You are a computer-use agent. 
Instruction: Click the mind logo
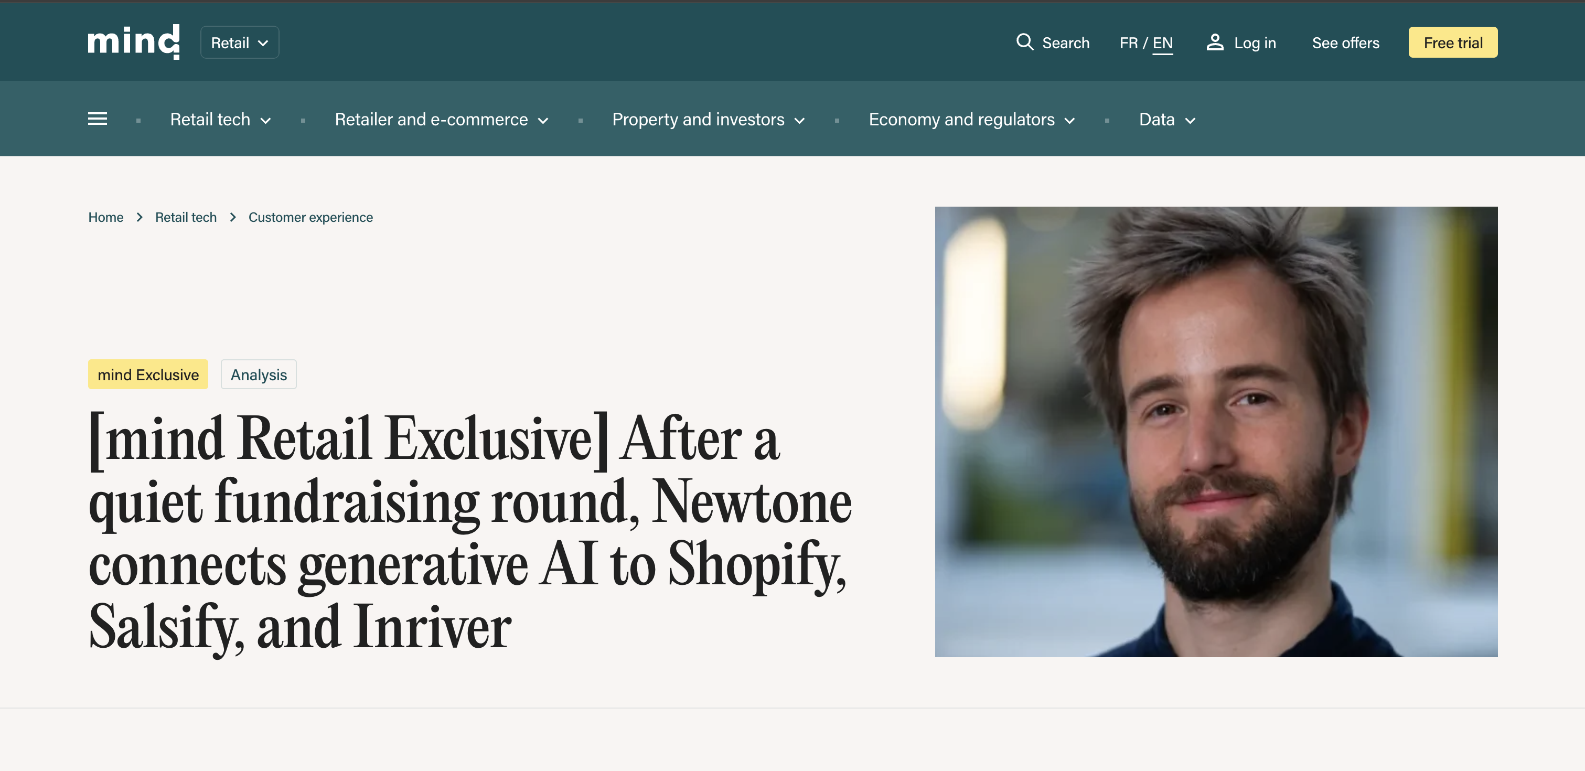click(134, 42)
